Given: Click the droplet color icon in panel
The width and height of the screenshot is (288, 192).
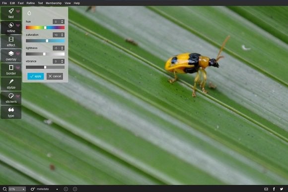Looking at the screenshot, I should (29, 13).
